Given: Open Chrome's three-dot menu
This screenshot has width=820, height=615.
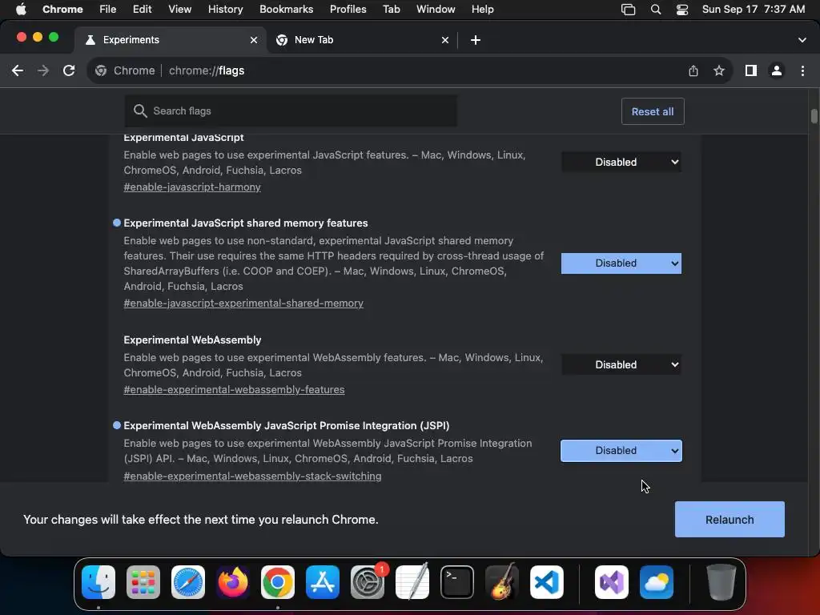Looking at the screenshot, I should [802, 70].
